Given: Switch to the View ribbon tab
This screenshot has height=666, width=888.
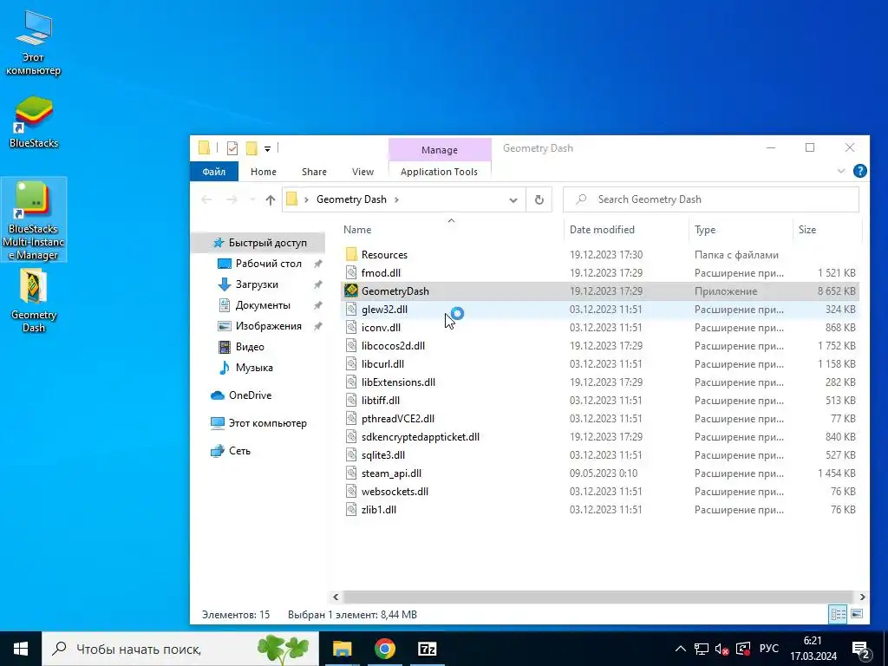Looking at the screenshot, I should 362,172.
